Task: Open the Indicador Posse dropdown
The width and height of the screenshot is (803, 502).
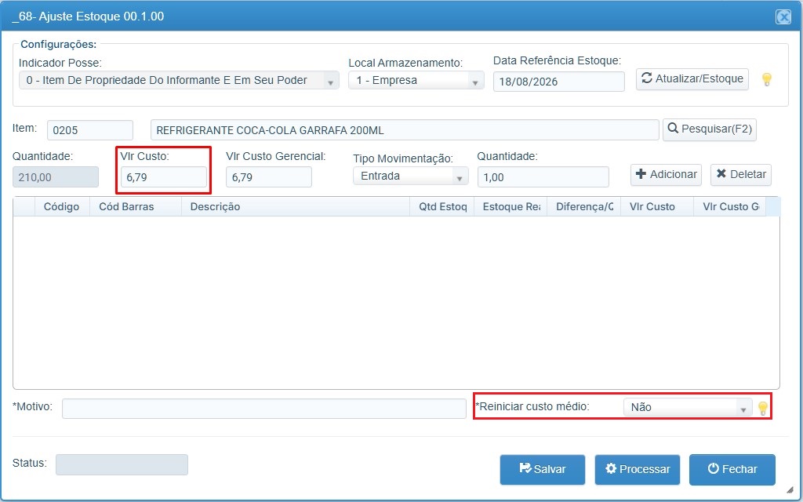Action: click(179, 81)
